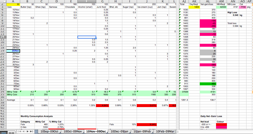Screen dimensions: 253x134
Task: Select the 25/Nov date cell
Action: [x=13, y=51]
